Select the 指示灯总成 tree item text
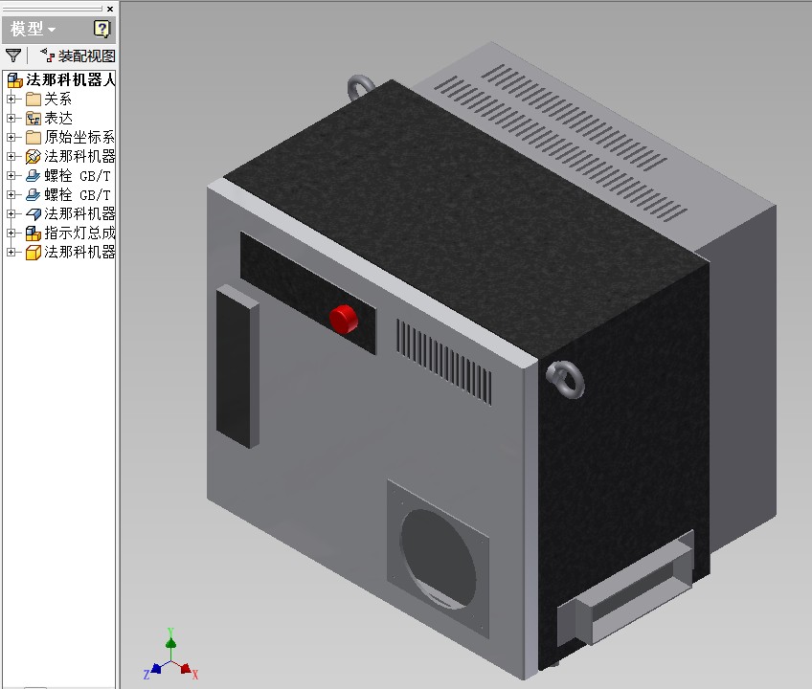The width and height of the screenshot is (812, 689). point(79,233)
